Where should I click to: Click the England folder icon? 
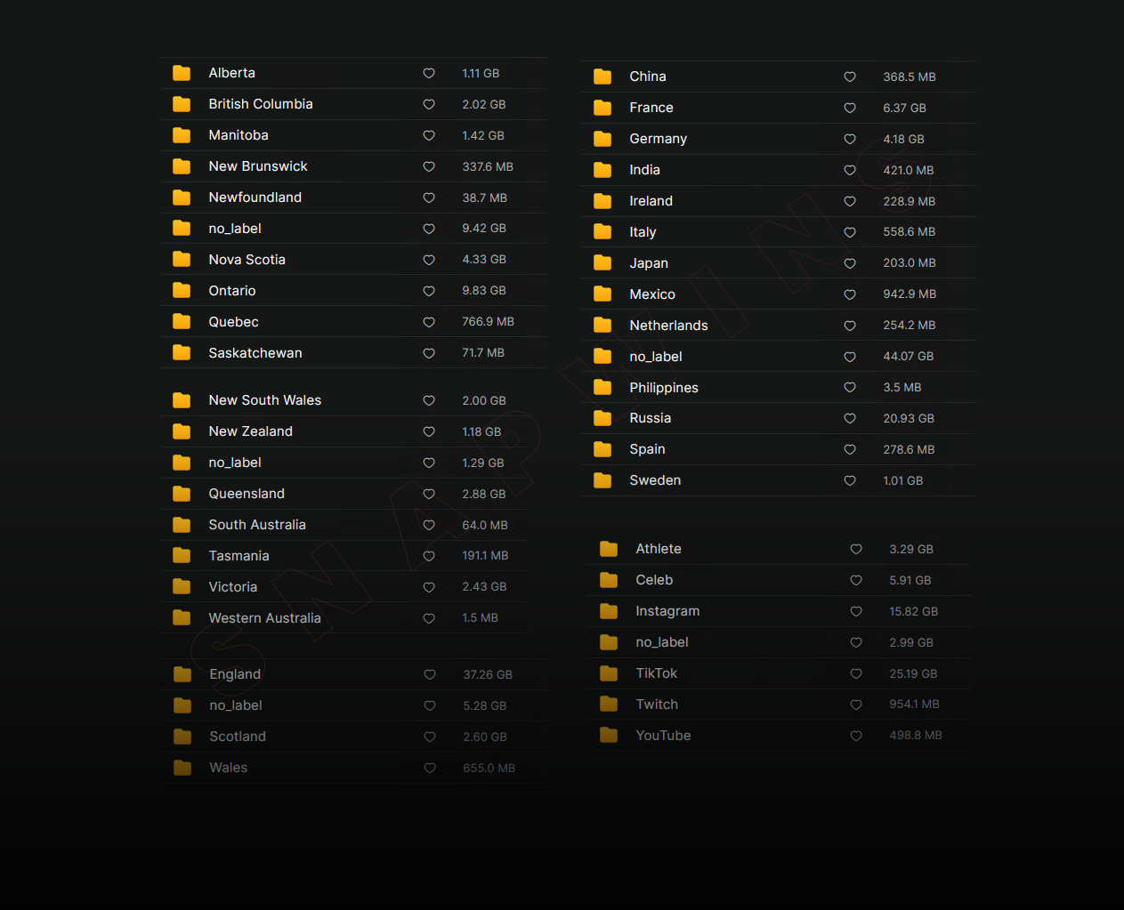pos(182,674)
